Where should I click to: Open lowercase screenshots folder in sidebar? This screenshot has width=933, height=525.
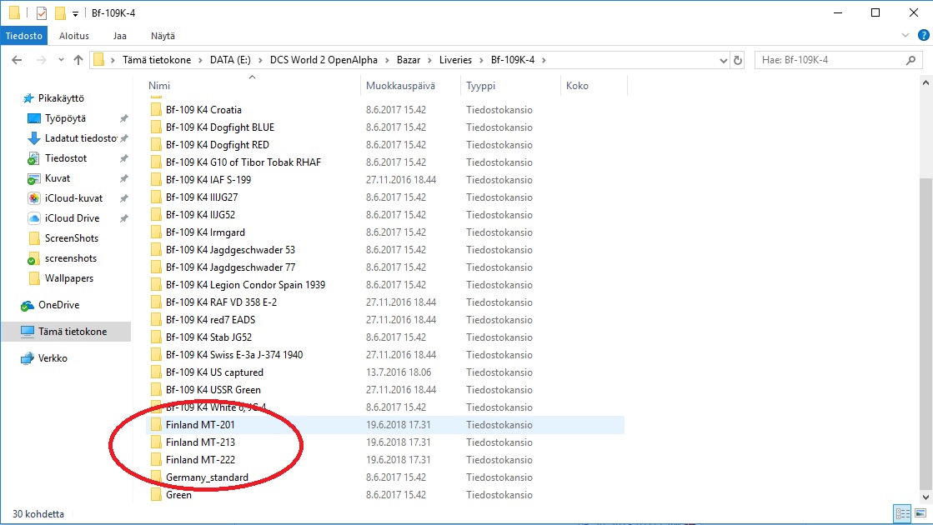coord(70,258)
